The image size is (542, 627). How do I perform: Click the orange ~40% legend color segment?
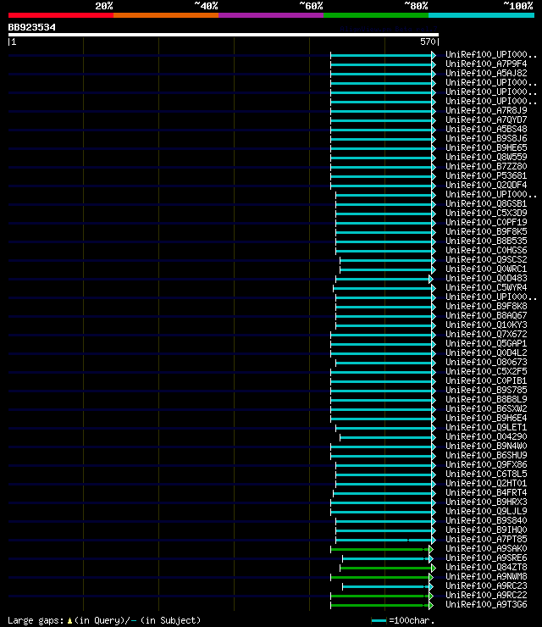(x=166, y=15)
